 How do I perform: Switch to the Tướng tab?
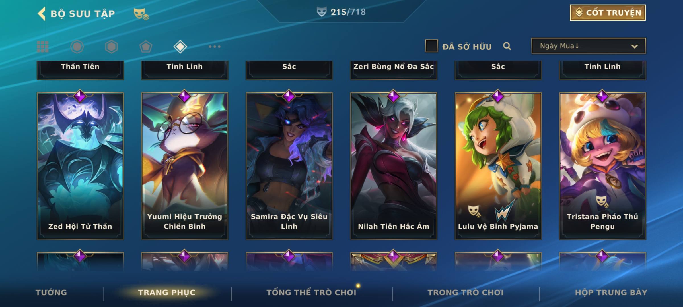pos(51,293)
